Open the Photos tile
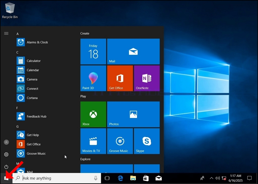This screenshot has width=258, height=184. 133,114
